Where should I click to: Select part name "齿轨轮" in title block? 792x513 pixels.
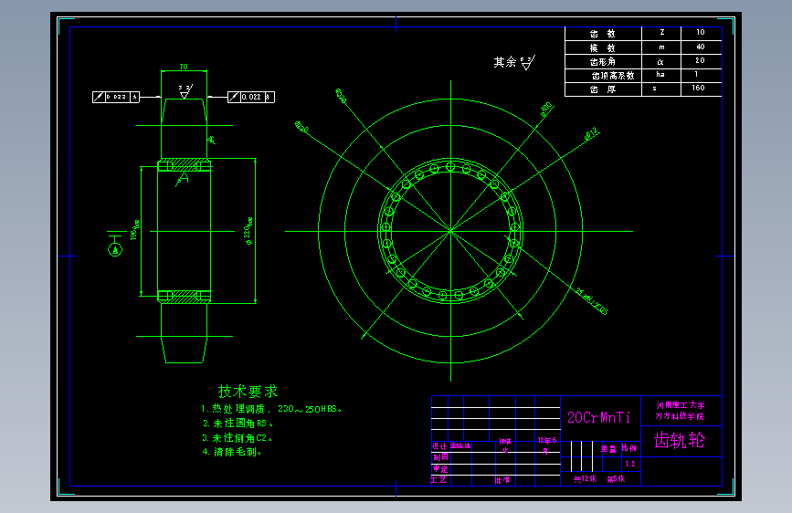pos(680,440)
